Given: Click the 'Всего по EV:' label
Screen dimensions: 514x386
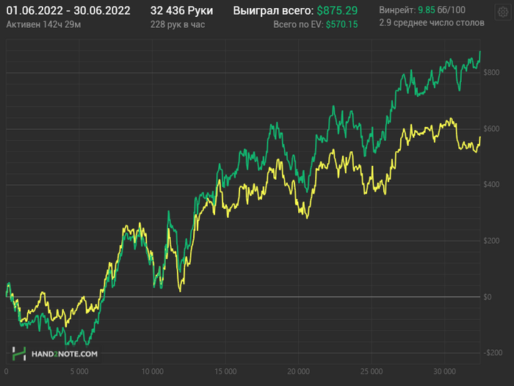Looking at the screenshot, I should [298, 24].
